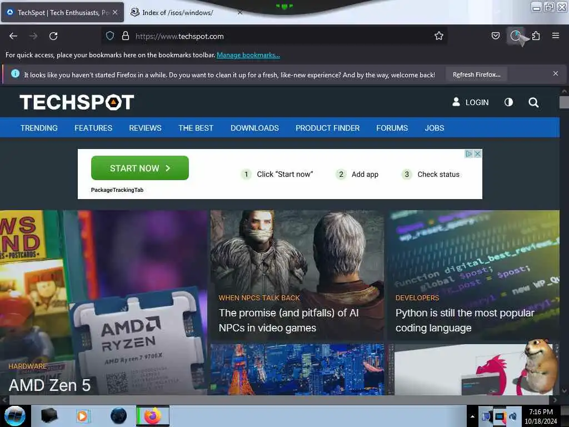Open the globe browser taskbar icon
The width and height of the screenshot is (569, 427).
click(118, 416)
